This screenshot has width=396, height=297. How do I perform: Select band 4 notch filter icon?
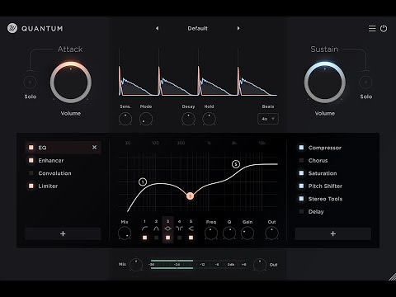pyautogui.click(x=179, y=229)
